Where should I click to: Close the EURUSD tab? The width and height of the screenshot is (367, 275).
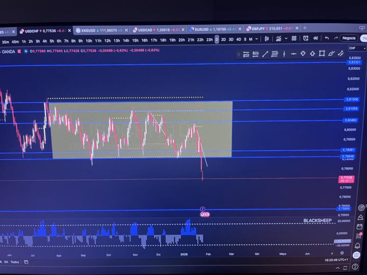[x=240, y=29]
